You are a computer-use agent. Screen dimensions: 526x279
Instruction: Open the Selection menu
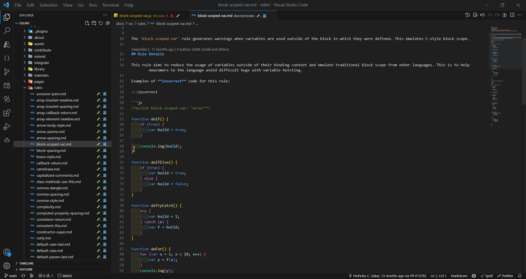pos(48,5)
